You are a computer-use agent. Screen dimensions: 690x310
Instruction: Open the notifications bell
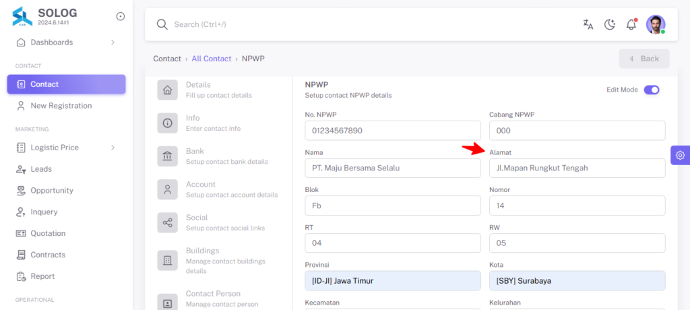tap(631, 24)
